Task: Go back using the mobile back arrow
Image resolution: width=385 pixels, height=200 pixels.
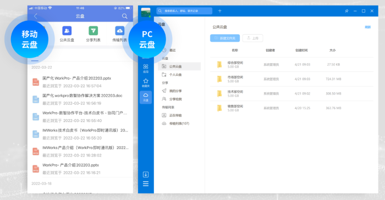Action: point(36,16)
